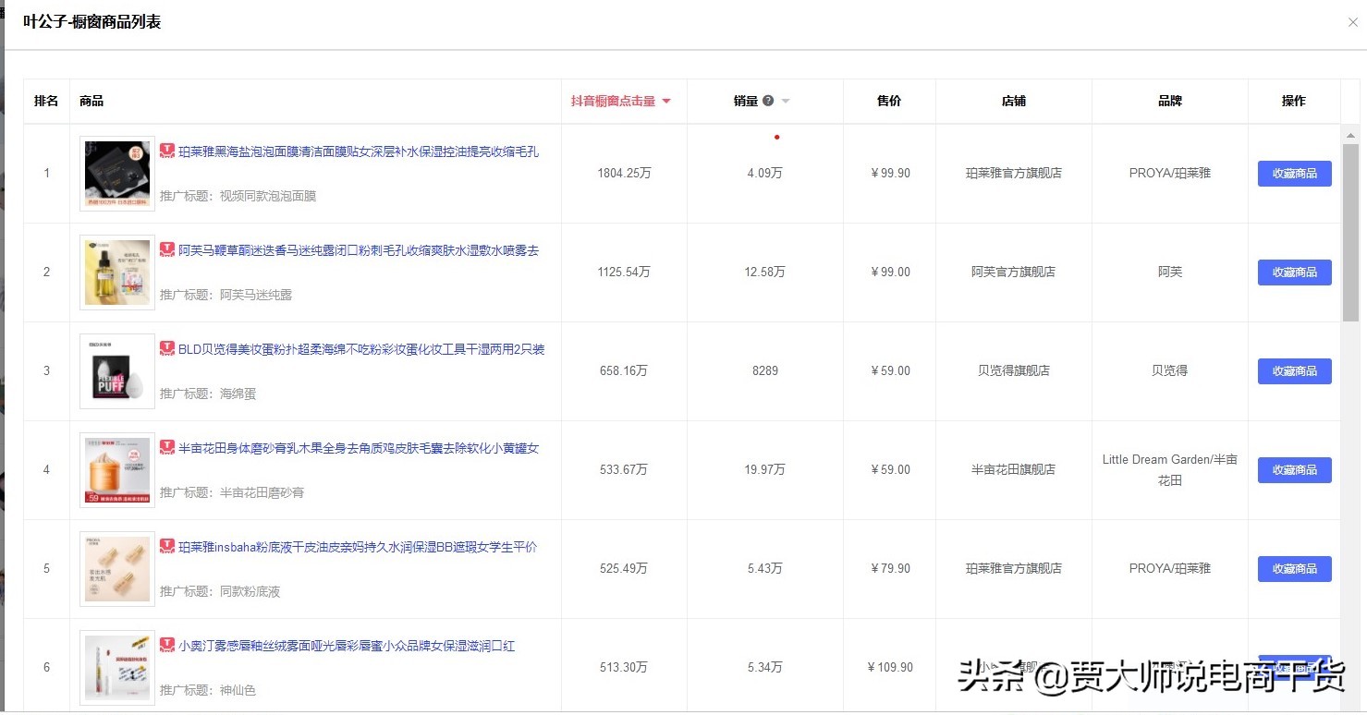Click the red shop icon before 半亩花田身体磨砂膏
Screen dimensions: 1367x715
[167, 447]
